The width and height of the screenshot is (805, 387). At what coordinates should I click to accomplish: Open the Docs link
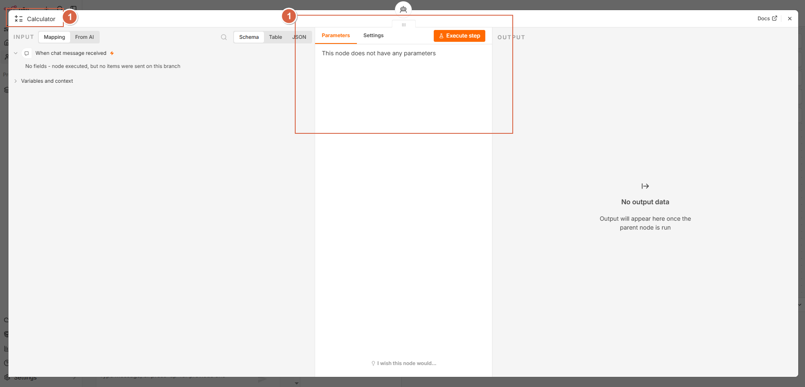click(767, 19)
